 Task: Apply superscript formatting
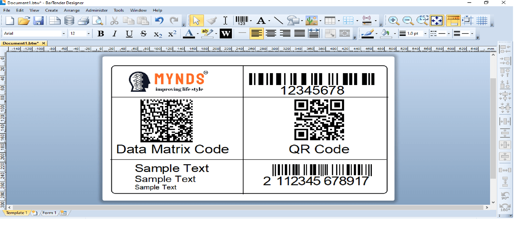172,33
